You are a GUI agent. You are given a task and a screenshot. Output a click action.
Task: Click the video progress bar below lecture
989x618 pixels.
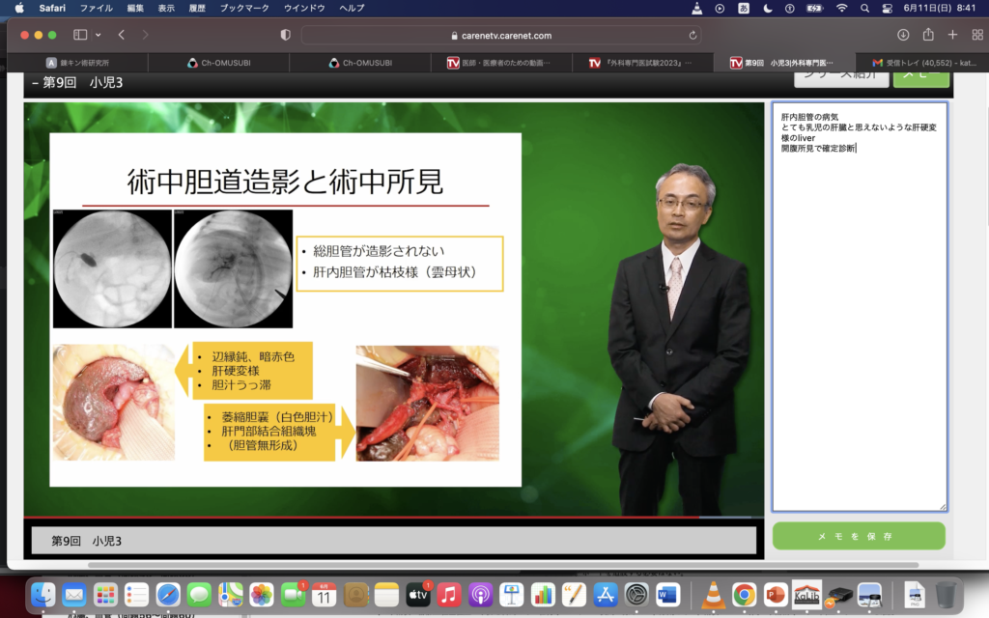386,519
